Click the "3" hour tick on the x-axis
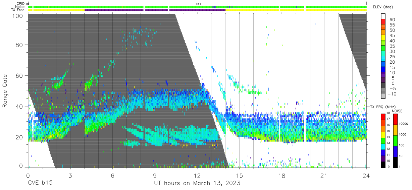 [70, 175]
